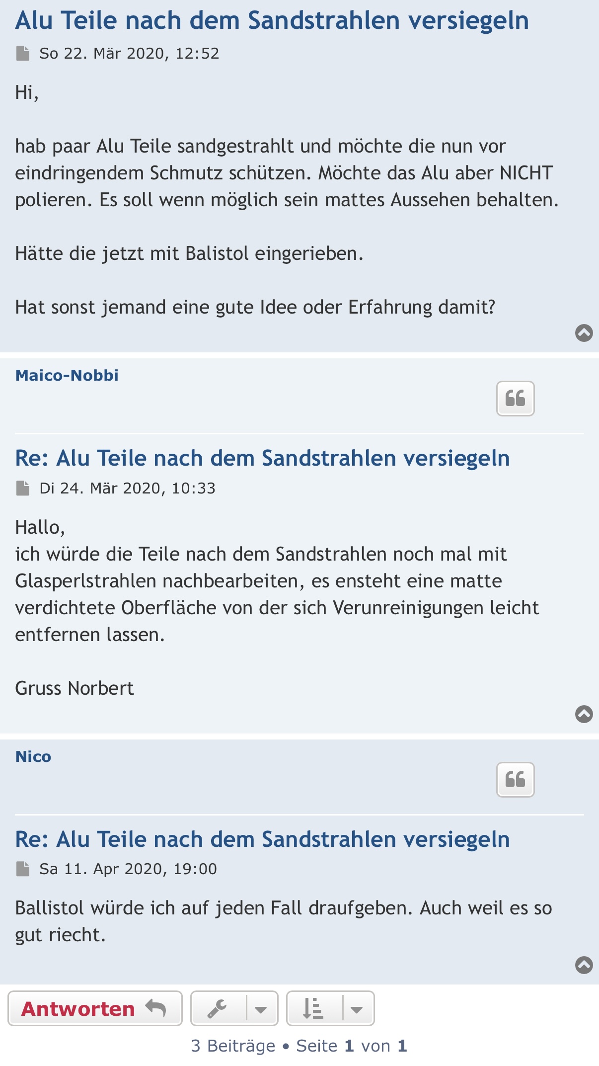Click post icon beside 22. Mär 2020 date

click(x=23, y=53)
